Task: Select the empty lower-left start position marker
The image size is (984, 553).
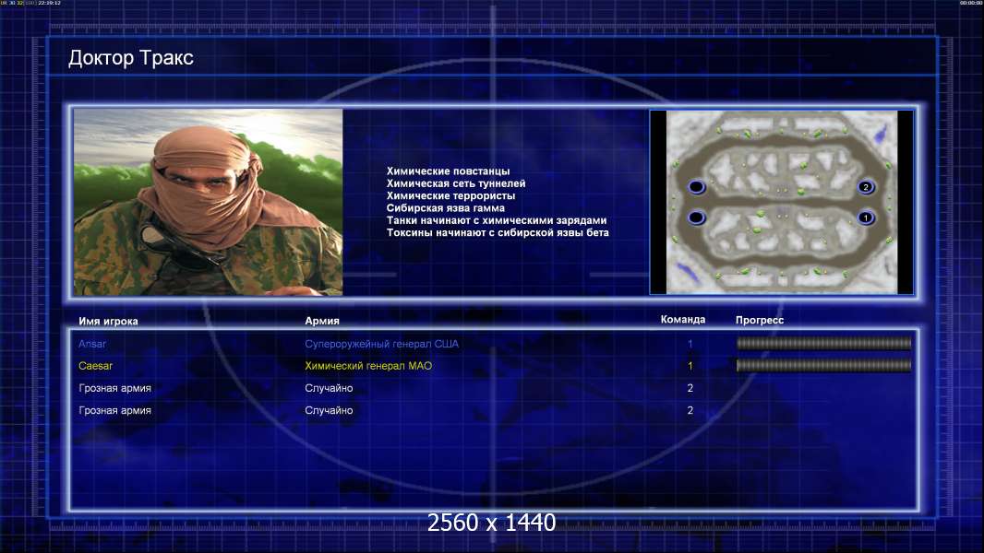Action: [697, 218]
